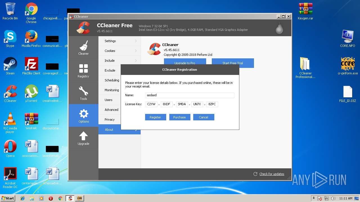Open the Tools section in sidebar

[83, 93]
